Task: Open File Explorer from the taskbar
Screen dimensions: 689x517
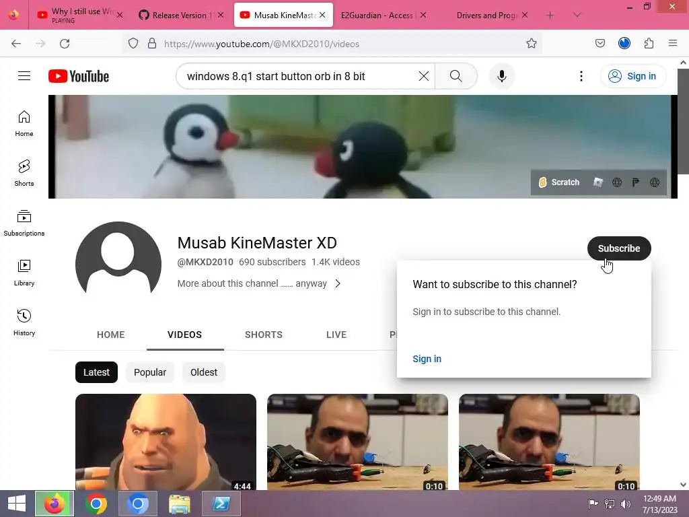Action: pos(180,504)
